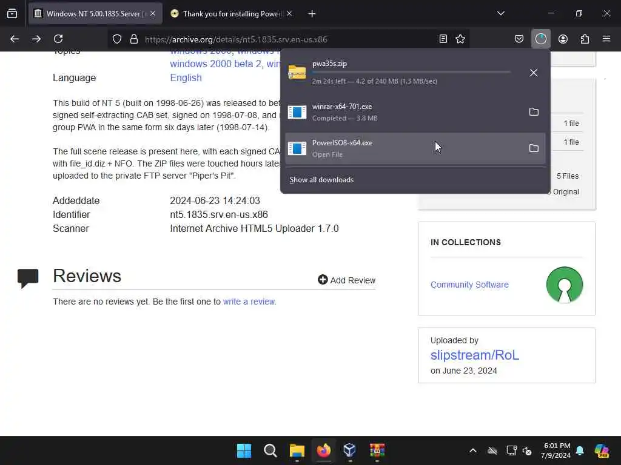Image resolution: width=621 pixels, height=465 pixels.
Task: Click the network status tray icon
Action: (511, 450)
